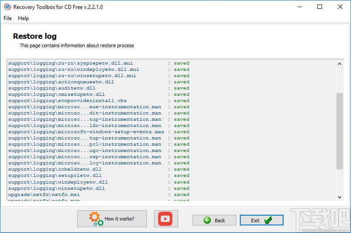Select log row ldr-instrumentation.man
The image size is (351, 233).
click(99, 126)
